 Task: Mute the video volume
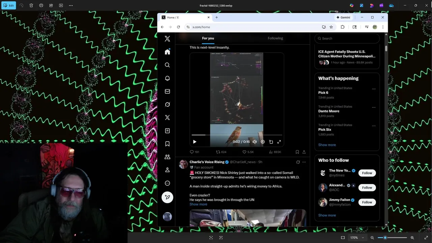255,142
